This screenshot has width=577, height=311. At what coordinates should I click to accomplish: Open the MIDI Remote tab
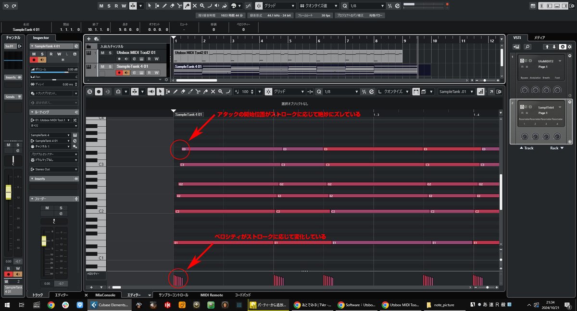[211, 295]
